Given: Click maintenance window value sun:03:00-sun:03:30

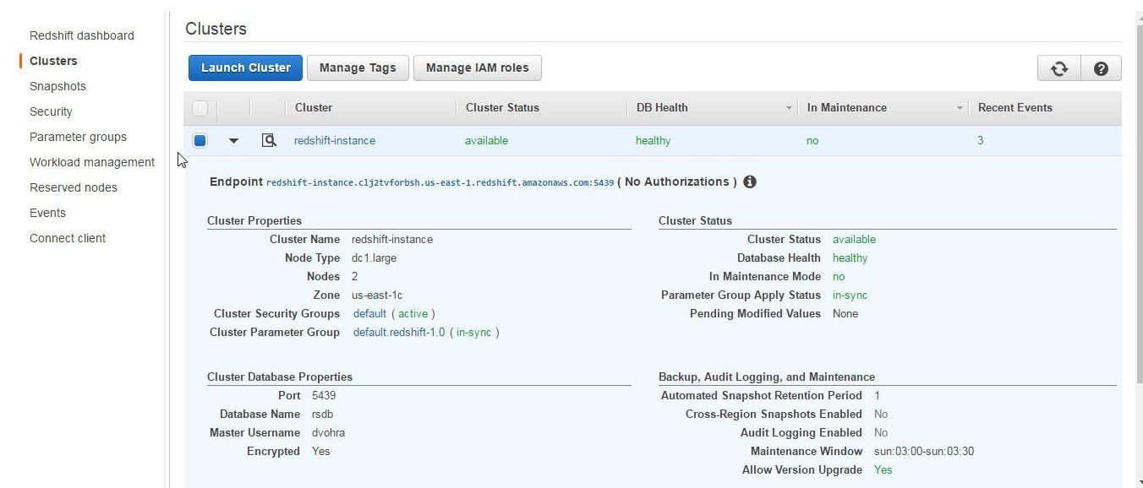Looking at the screenshot, I should pos(924,451).
